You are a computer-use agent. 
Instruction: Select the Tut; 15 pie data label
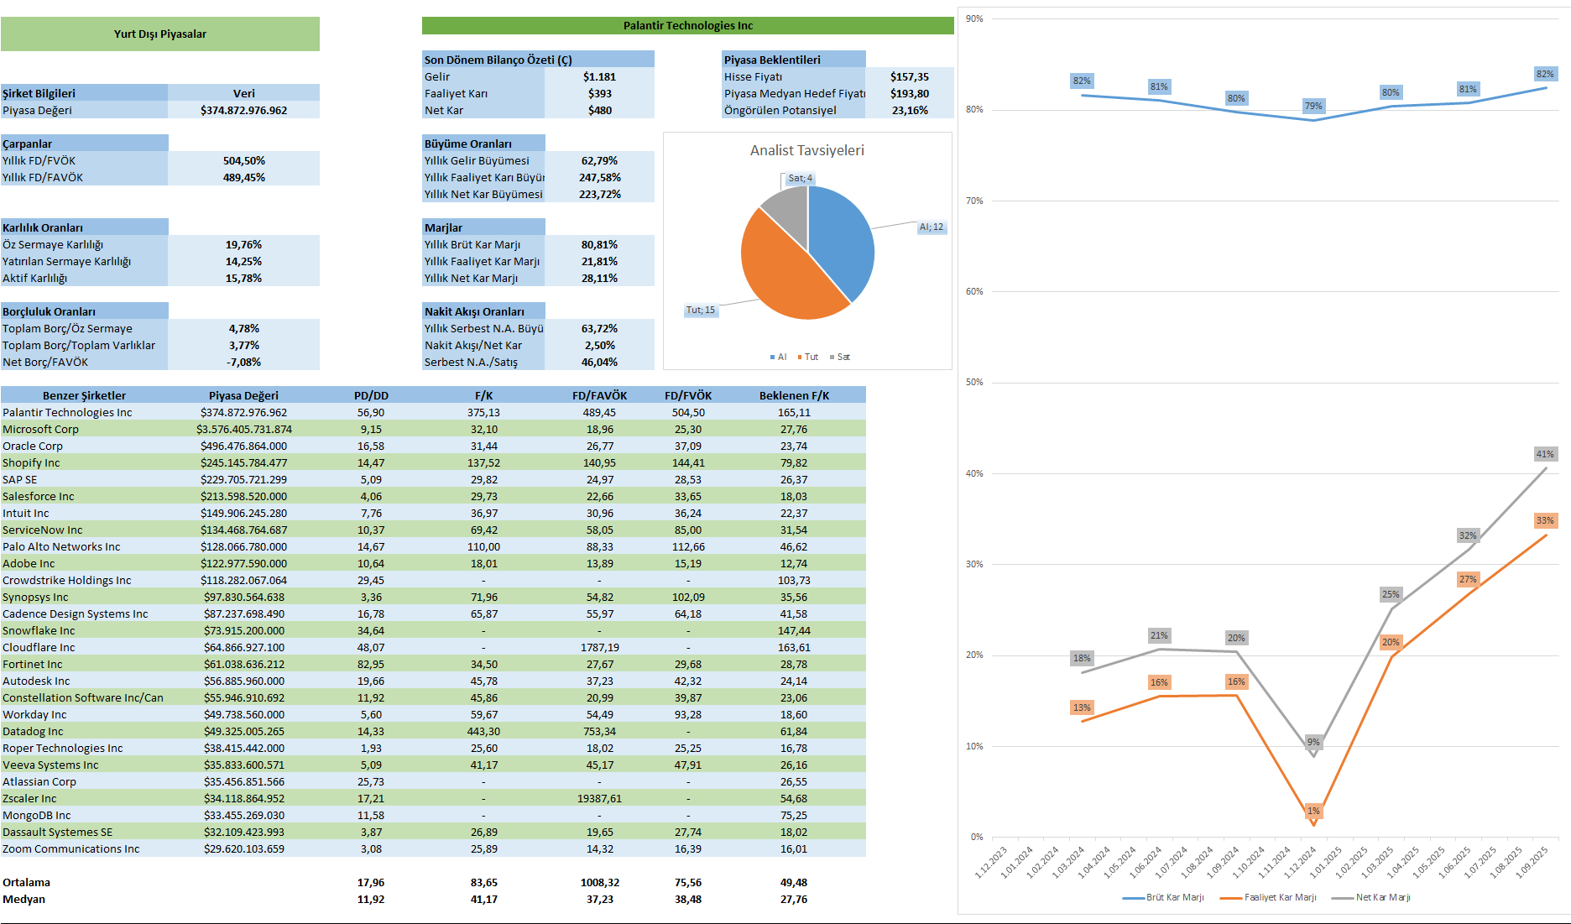[x=701, y=311]
